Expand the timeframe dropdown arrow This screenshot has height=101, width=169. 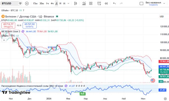[x=68, y=3]
